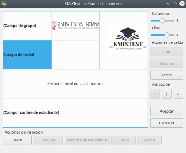Adjust the Filas slider handle

[167, 35]
